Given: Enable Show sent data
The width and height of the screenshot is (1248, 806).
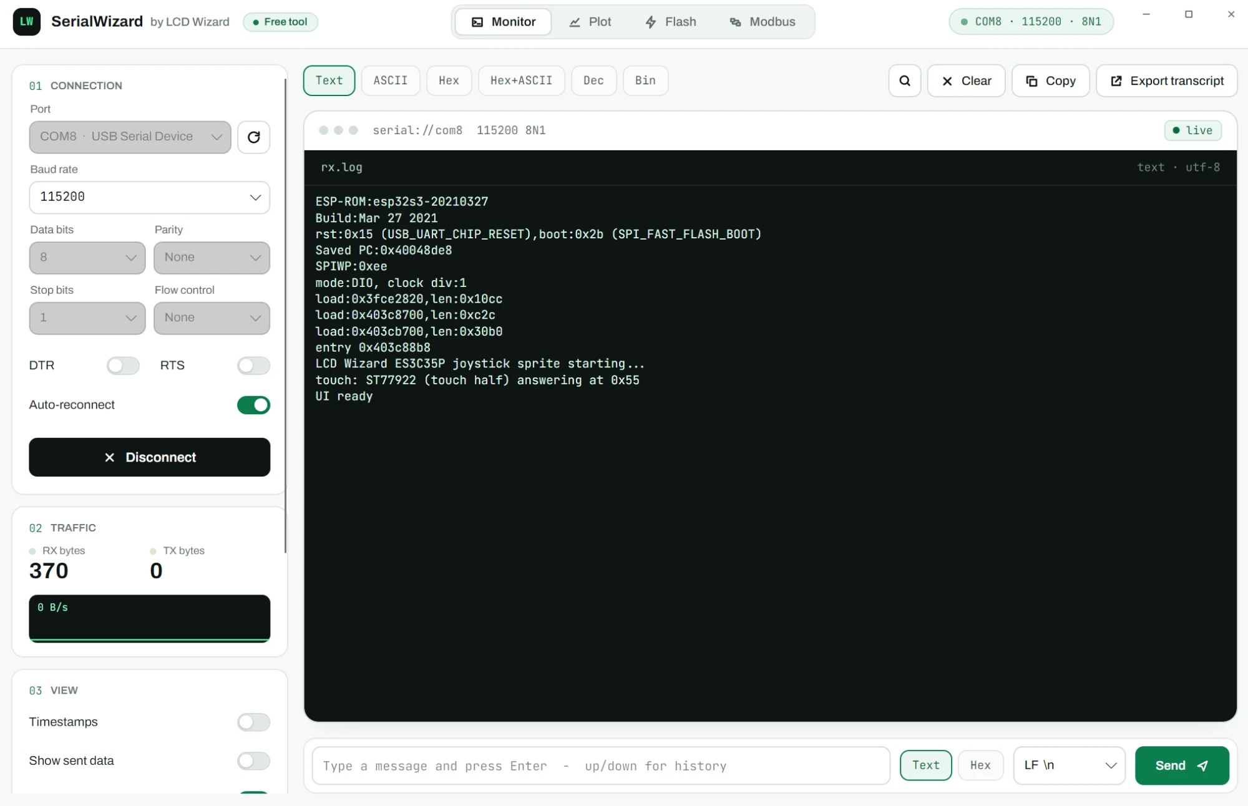Looking at the screenshot, I should click(253, 760).
